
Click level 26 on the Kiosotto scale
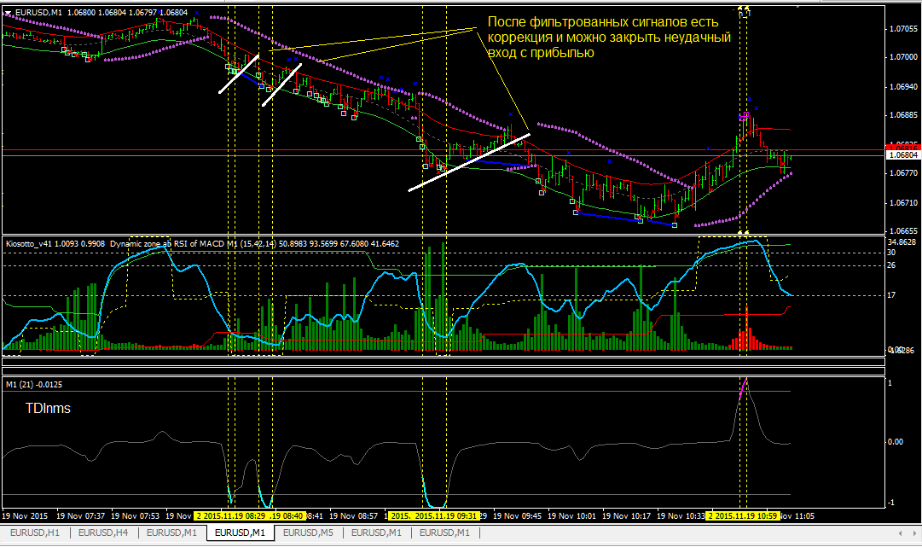pos(891,266)
